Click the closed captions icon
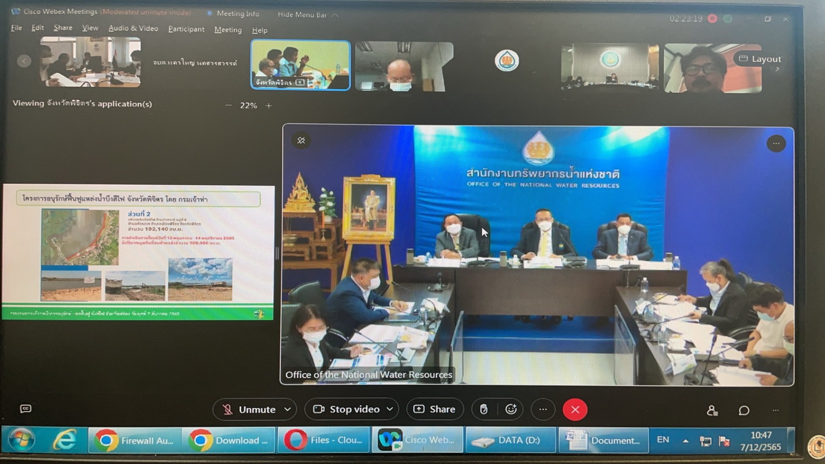This screenshot has height=464, width=825. 26,409
